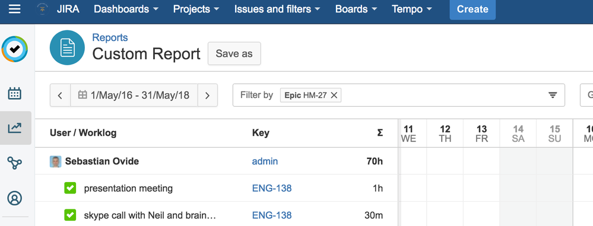This screenshot has height=226, width=593.
Task: Click the 1h total for presentation meeting
Action: tap(378, 188)
